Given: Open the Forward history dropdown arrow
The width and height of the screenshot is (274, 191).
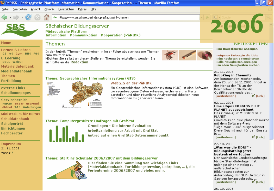Looking at the screenshot, I should [x=22, y=17].
